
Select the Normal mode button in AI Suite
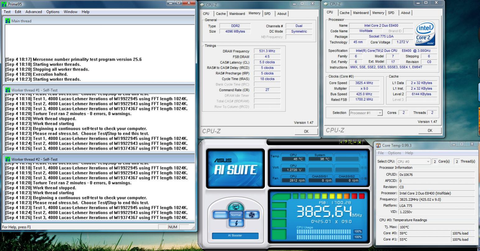235,215
